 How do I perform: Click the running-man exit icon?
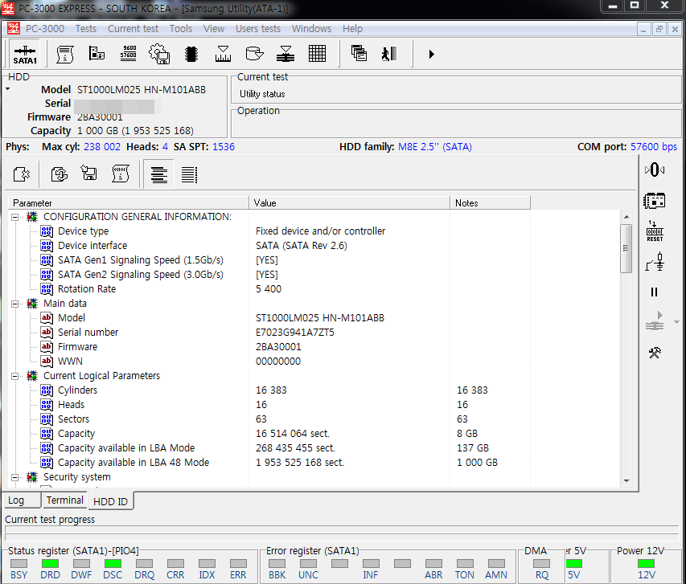[x=389, y=54]
